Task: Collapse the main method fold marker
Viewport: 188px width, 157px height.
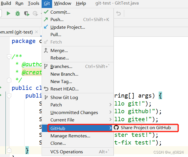Action: click(9, 96)
